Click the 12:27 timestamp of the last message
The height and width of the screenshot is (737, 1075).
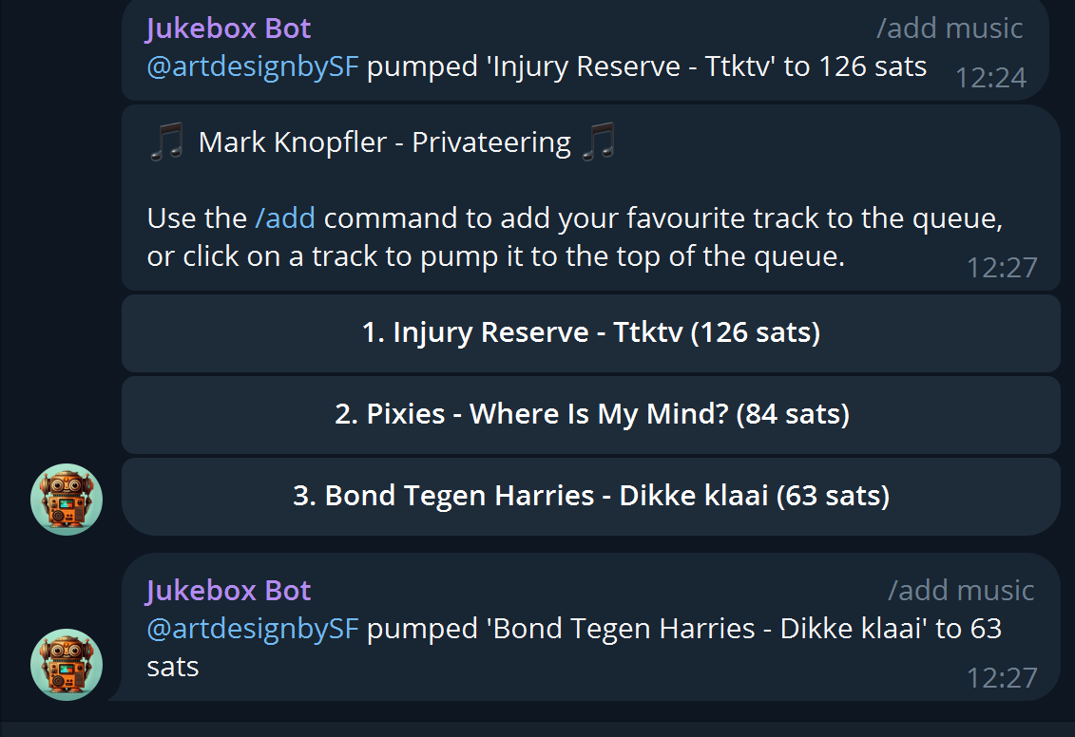tap(1002, 678)
